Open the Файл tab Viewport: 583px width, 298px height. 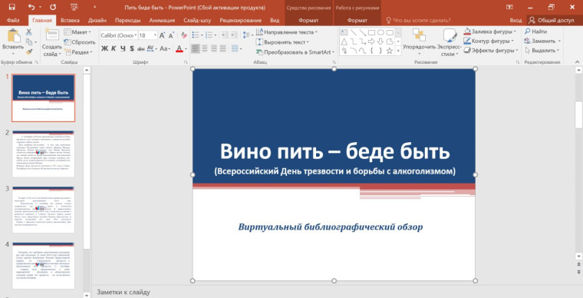(x=13, y=21)
